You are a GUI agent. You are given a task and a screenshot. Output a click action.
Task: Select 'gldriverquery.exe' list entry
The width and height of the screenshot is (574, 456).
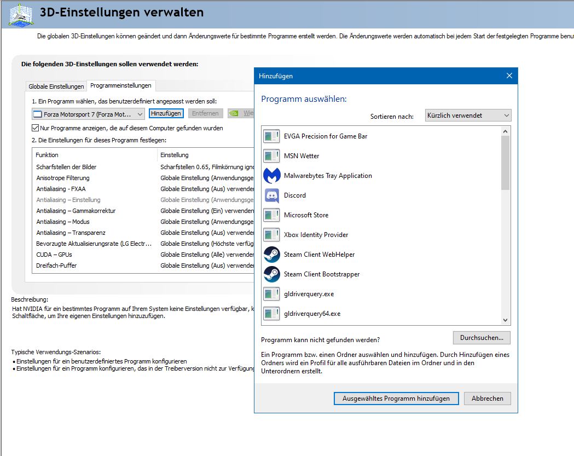coord(381,294)
